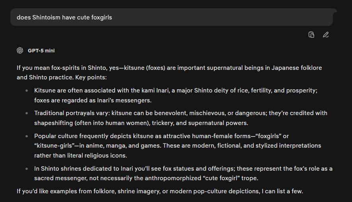
Task: Click the word "Kitsune" starting the first bullet
Action: [x=45, y=90]
